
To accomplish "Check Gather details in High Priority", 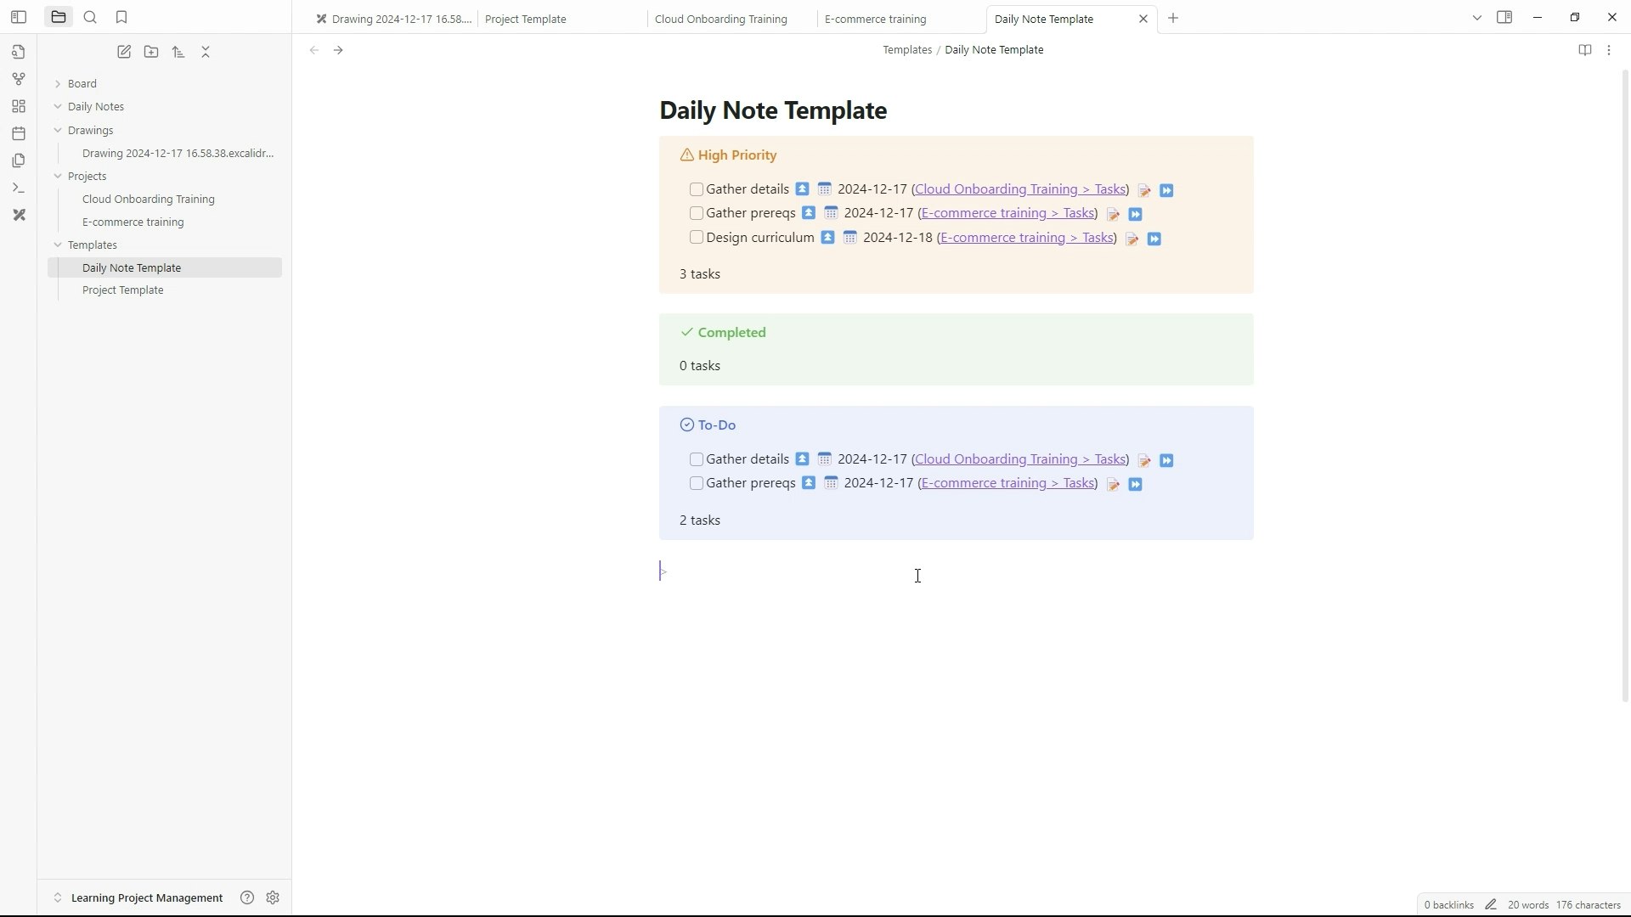I will 697,189.
